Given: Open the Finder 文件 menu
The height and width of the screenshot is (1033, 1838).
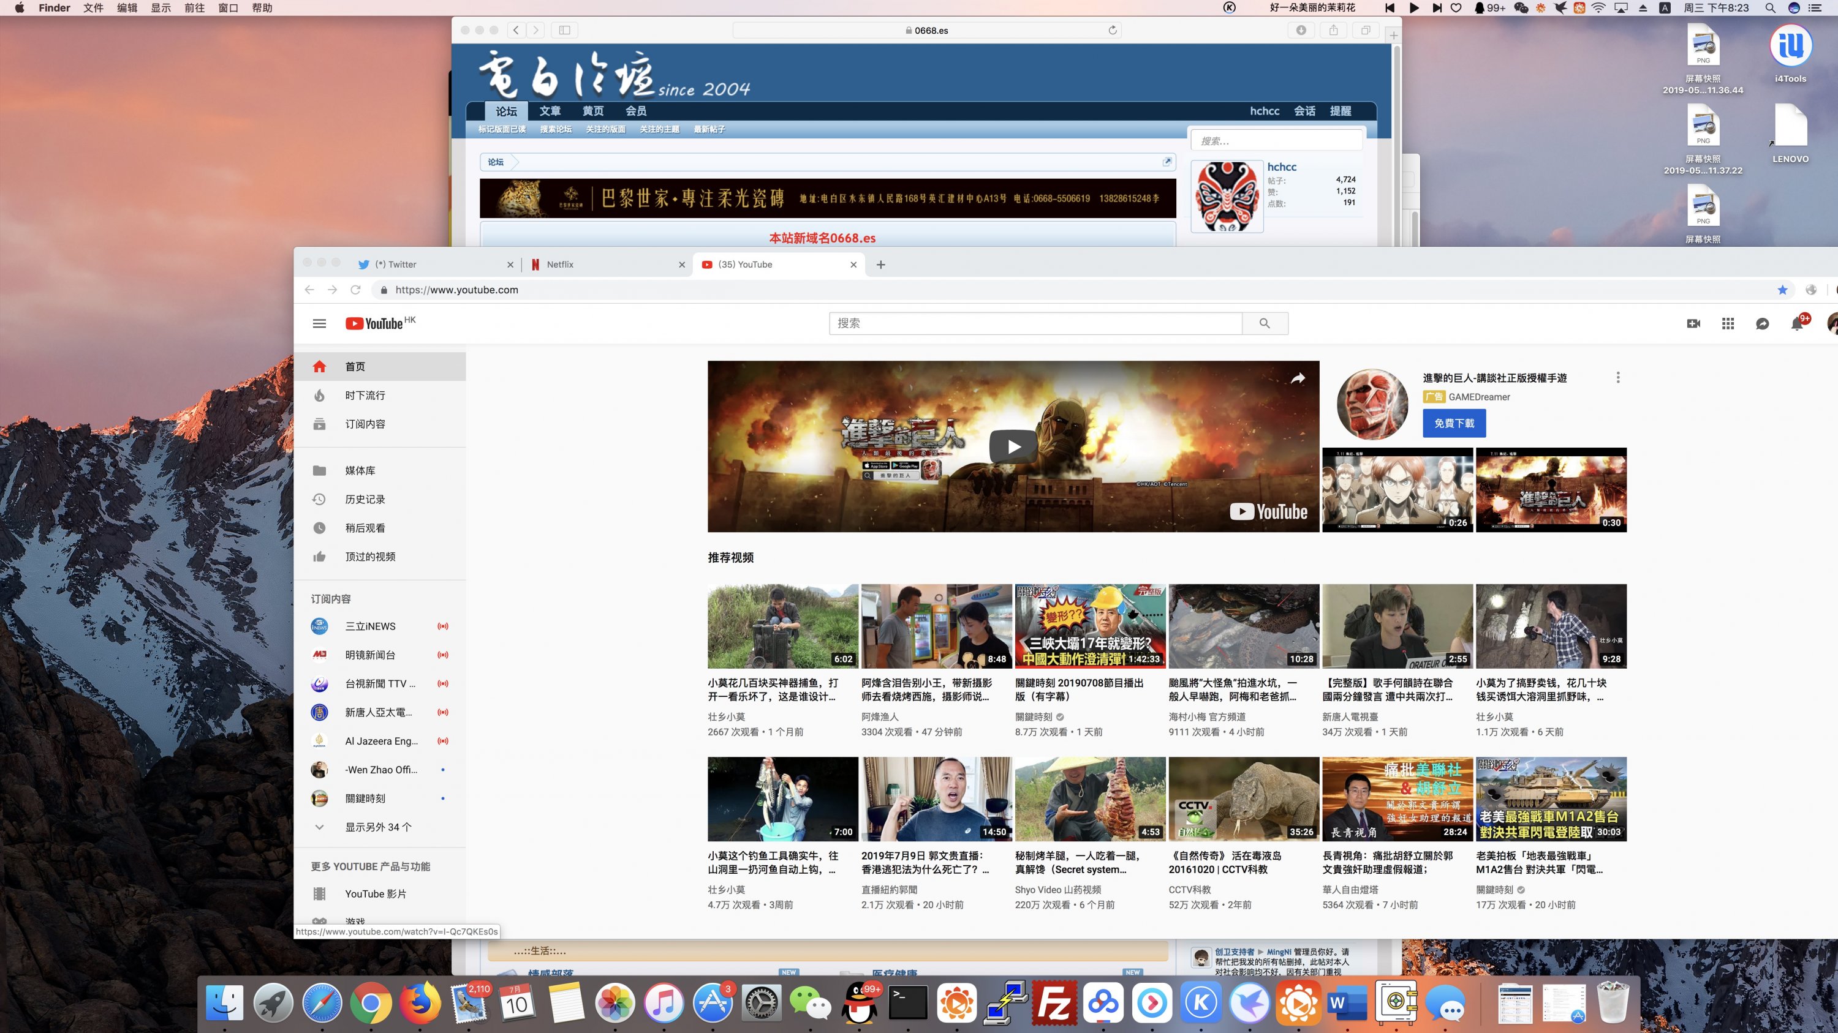Looking at the screenshot, I should point(94,8).
